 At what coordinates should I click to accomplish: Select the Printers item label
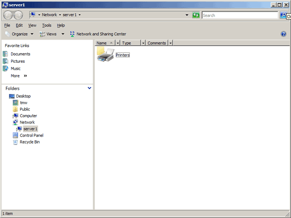pyautogui.click(x=123, y=55)
